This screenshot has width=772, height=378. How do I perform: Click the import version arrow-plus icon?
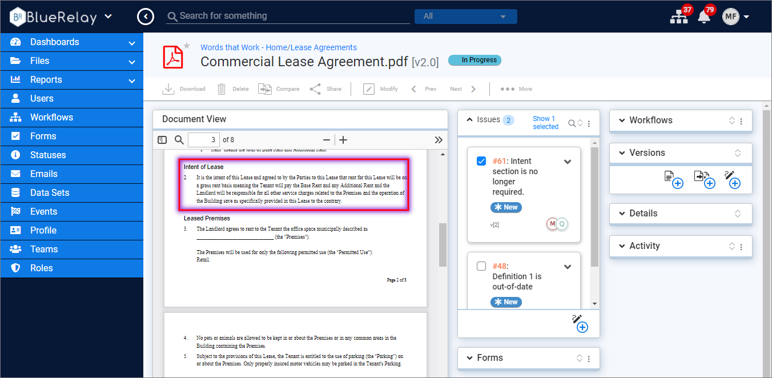705,179
